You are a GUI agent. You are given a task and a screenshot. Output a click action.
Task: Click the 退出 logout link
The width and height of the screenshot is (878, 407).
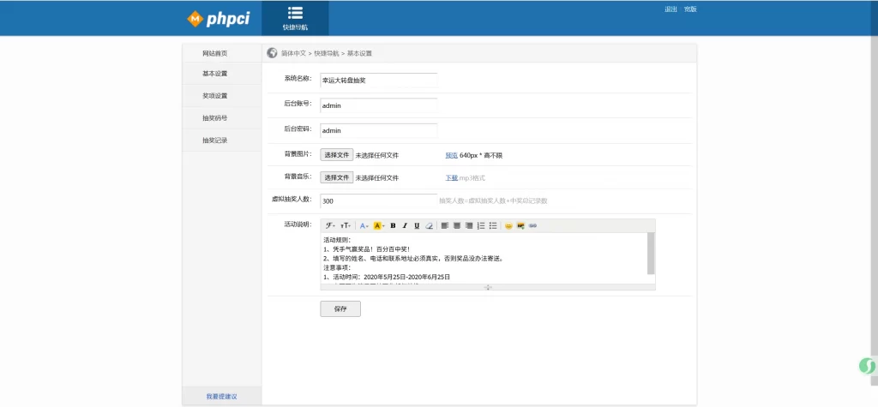tap(671, 9)
